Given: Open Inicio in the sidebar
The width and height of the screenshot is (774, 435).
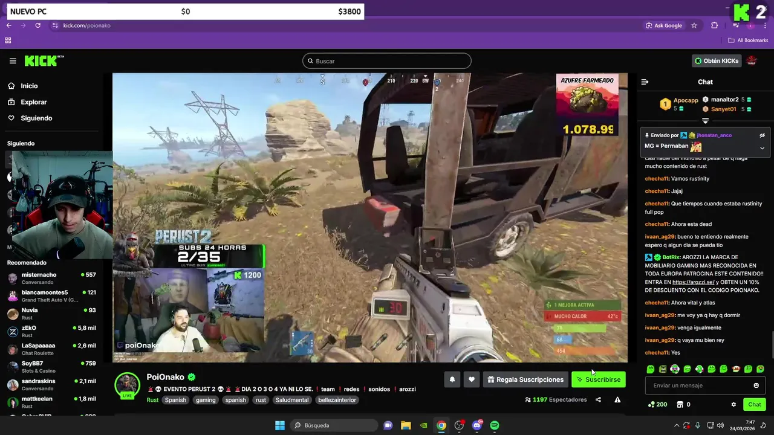Looking at the screenshot, I should [x=28, y=86].
